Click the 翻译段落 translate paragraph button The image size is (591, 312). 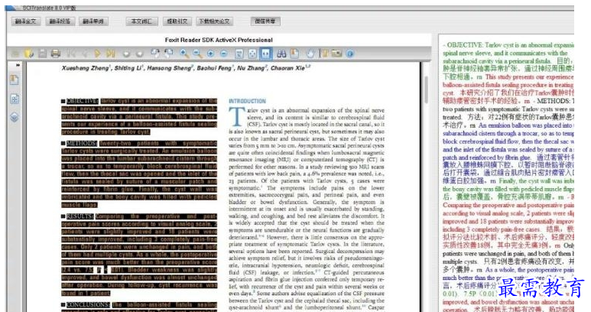point(60,21)
